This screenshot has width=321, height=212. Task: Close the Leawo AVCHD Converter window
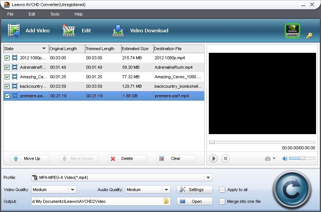pos(312,4)
